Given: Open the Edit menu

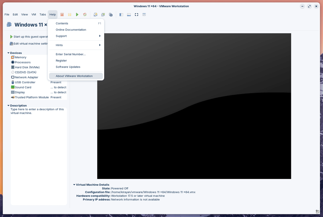Looking at the screenshot, I should click(15, 15).
